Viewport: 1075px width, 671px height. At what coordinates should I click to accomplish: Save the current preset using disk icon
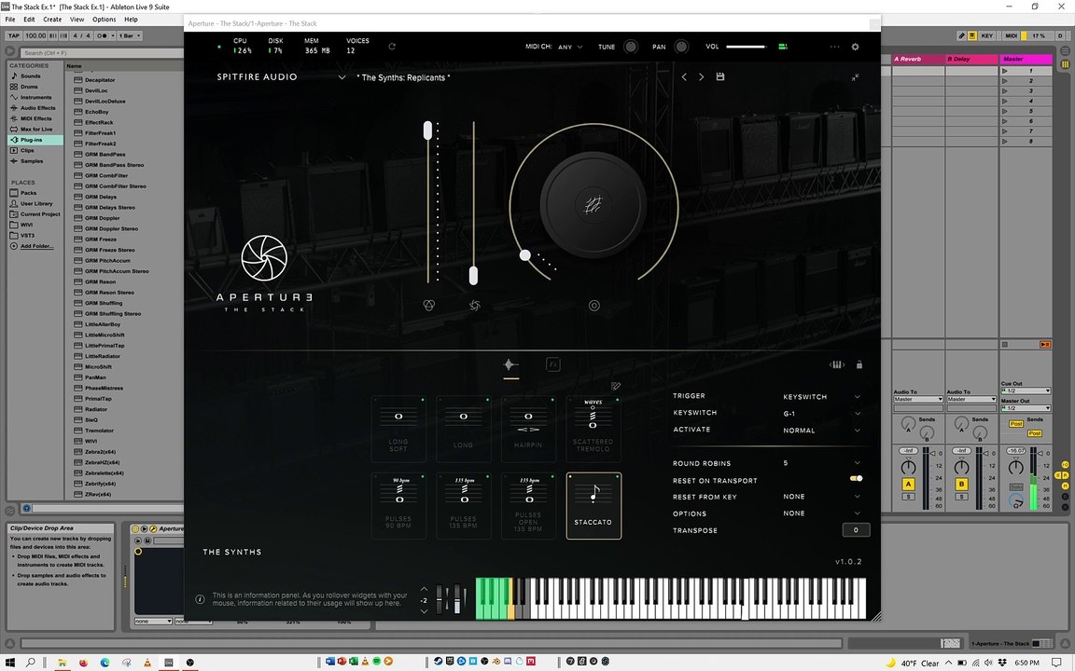(719, 76)
